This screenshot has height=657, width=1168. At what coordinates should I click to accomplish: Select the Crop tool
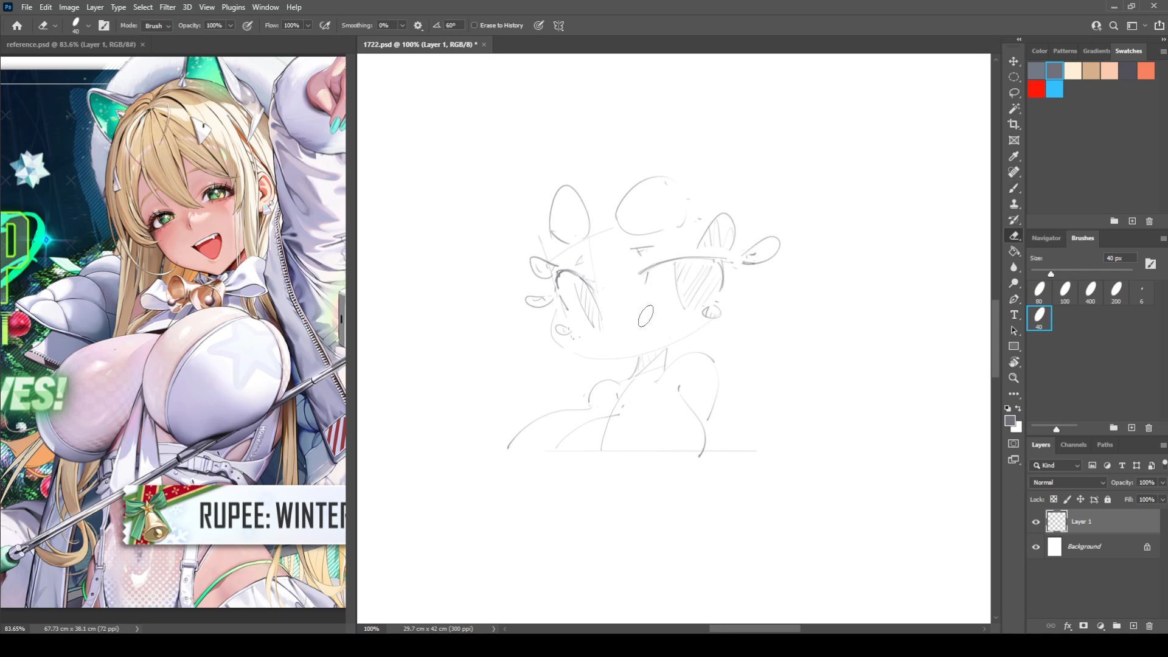coord(1013,125)
